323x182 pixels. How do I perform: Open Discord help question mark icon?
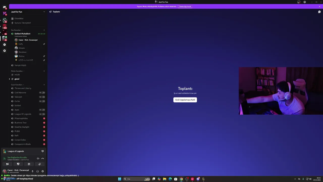[305, 2]
